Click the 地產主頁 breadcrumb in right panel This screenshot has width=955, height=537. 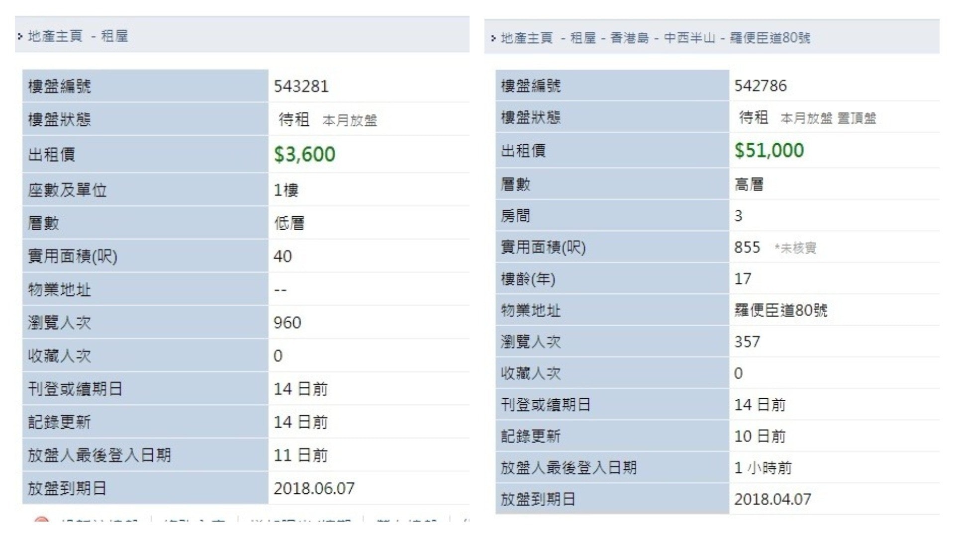coord(527,38)
